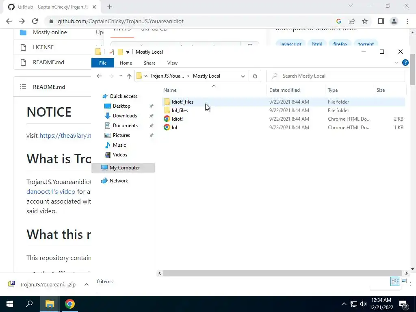Open the File menu in Explorer

(103, 63)
